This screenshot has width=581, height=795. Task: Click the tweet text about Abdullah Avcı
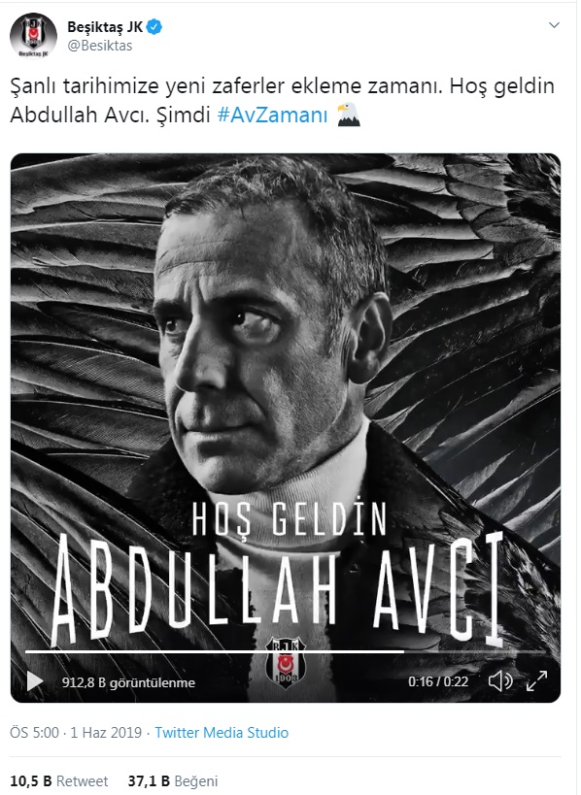pyautogui.click(x=282, y=100)
